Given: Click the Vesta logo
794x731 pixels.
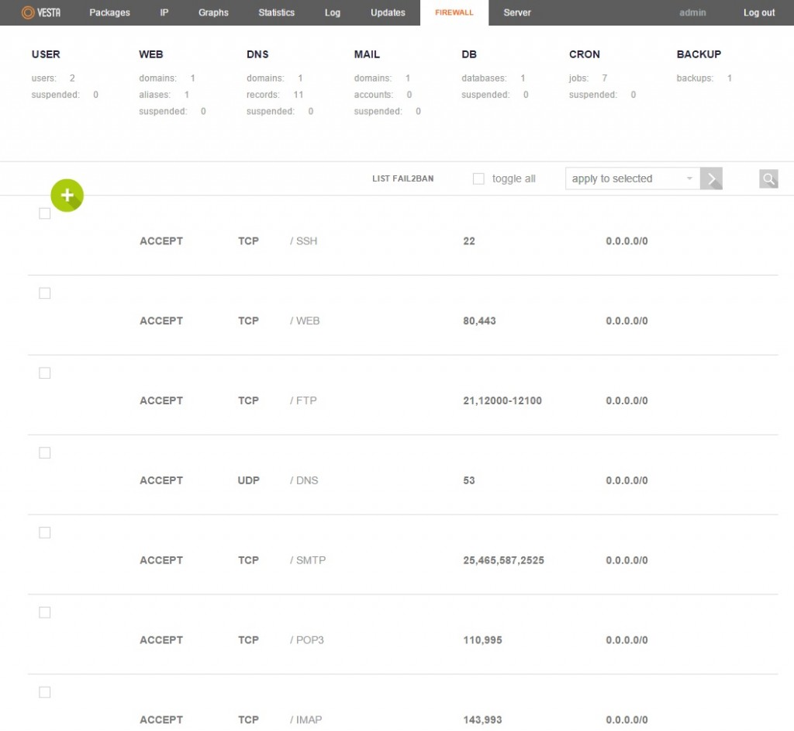Looking at the screenshot, I should pyautogui.click(x=41, y=12).
